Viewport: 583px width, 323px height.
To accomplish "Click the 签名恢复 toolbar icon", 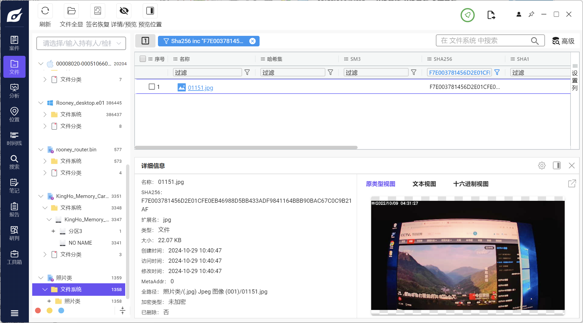I will [98, 11].
